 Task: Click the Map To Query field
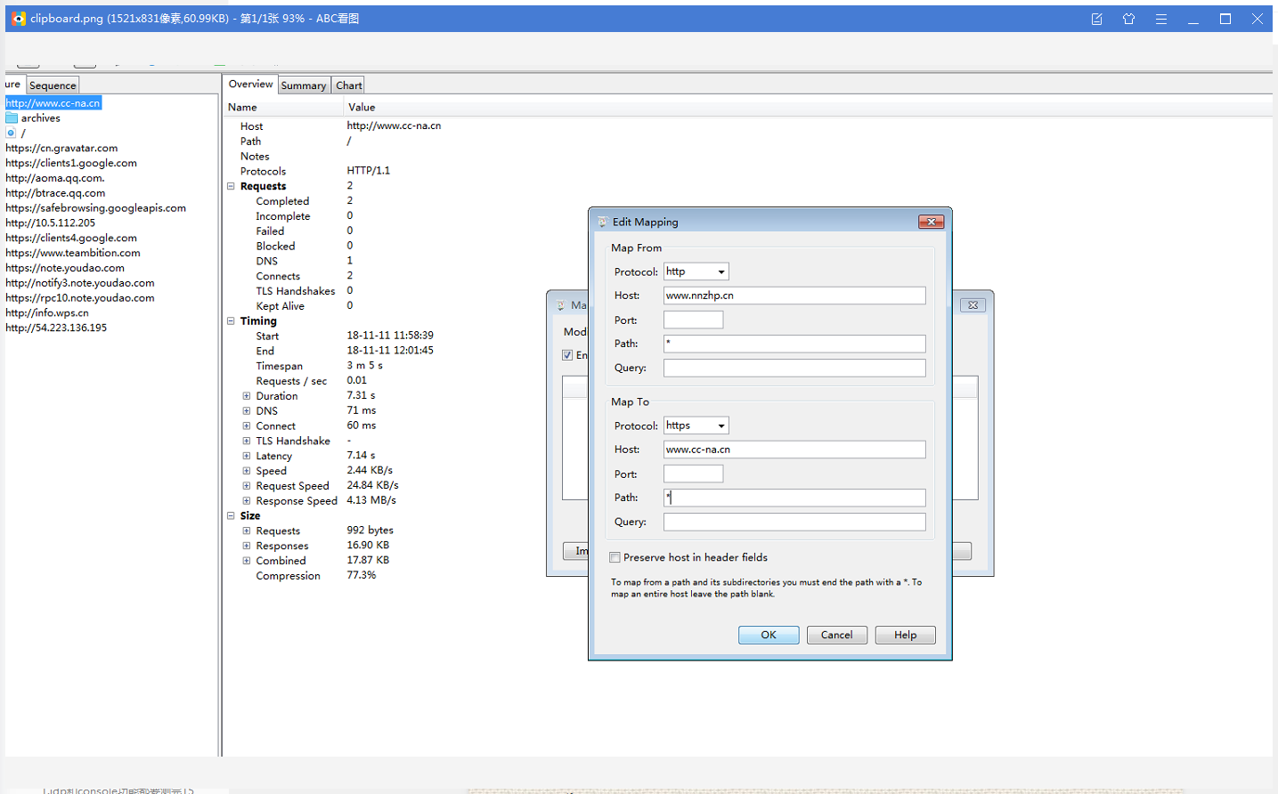coord(794,522)
